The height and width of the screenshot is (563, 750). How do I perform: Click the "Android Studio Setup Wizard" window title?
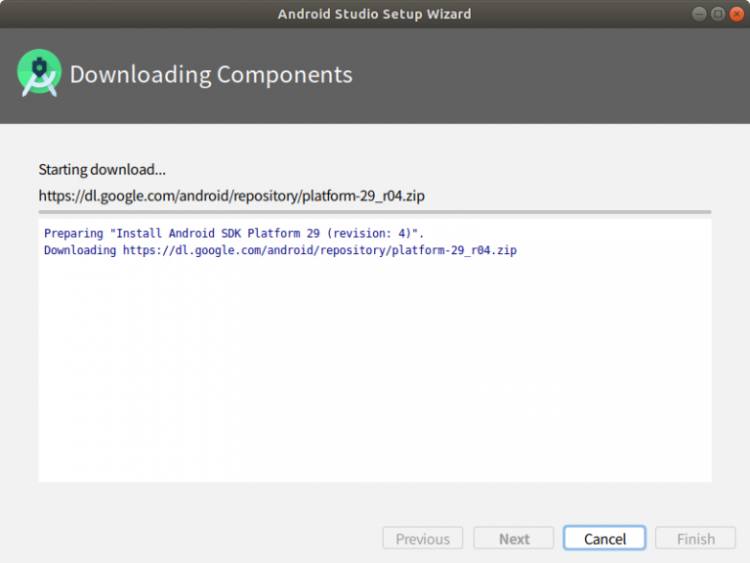374,14
